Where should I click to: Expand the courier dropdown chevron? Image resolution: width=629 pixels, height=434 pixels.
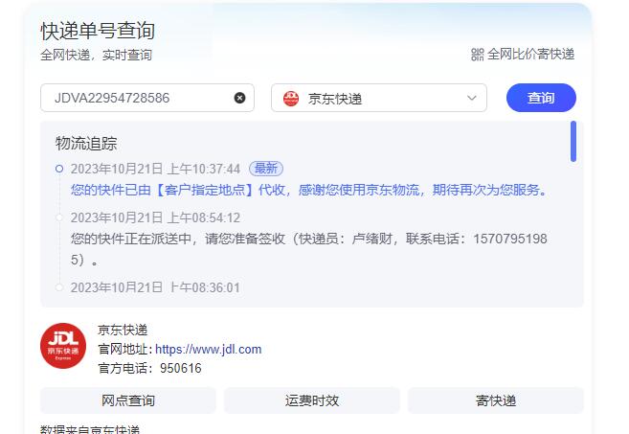click(472, 98)
